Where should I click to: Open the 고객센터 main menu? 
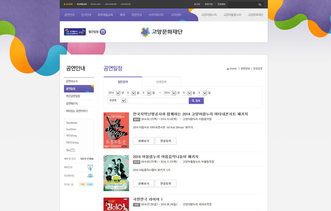(176, 15)
